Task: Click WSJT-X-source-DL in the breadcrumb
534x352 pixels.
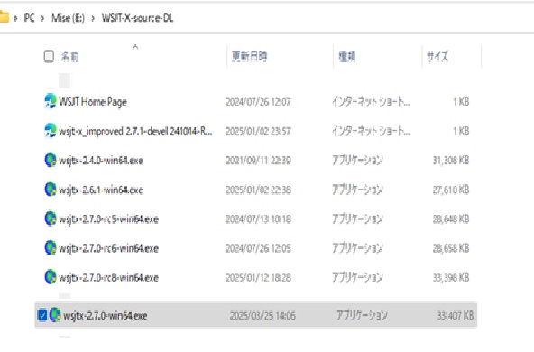Action: pos(137,18)
